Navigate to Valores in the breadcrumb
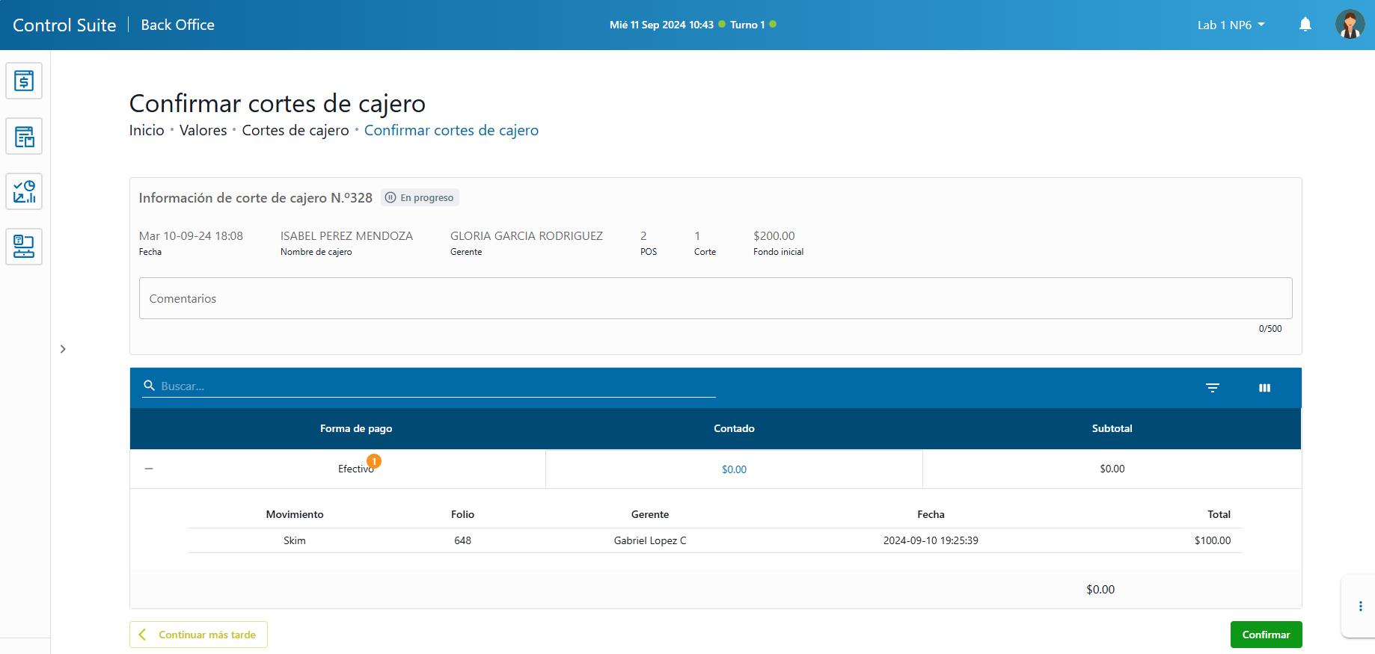 click(203, 130)
